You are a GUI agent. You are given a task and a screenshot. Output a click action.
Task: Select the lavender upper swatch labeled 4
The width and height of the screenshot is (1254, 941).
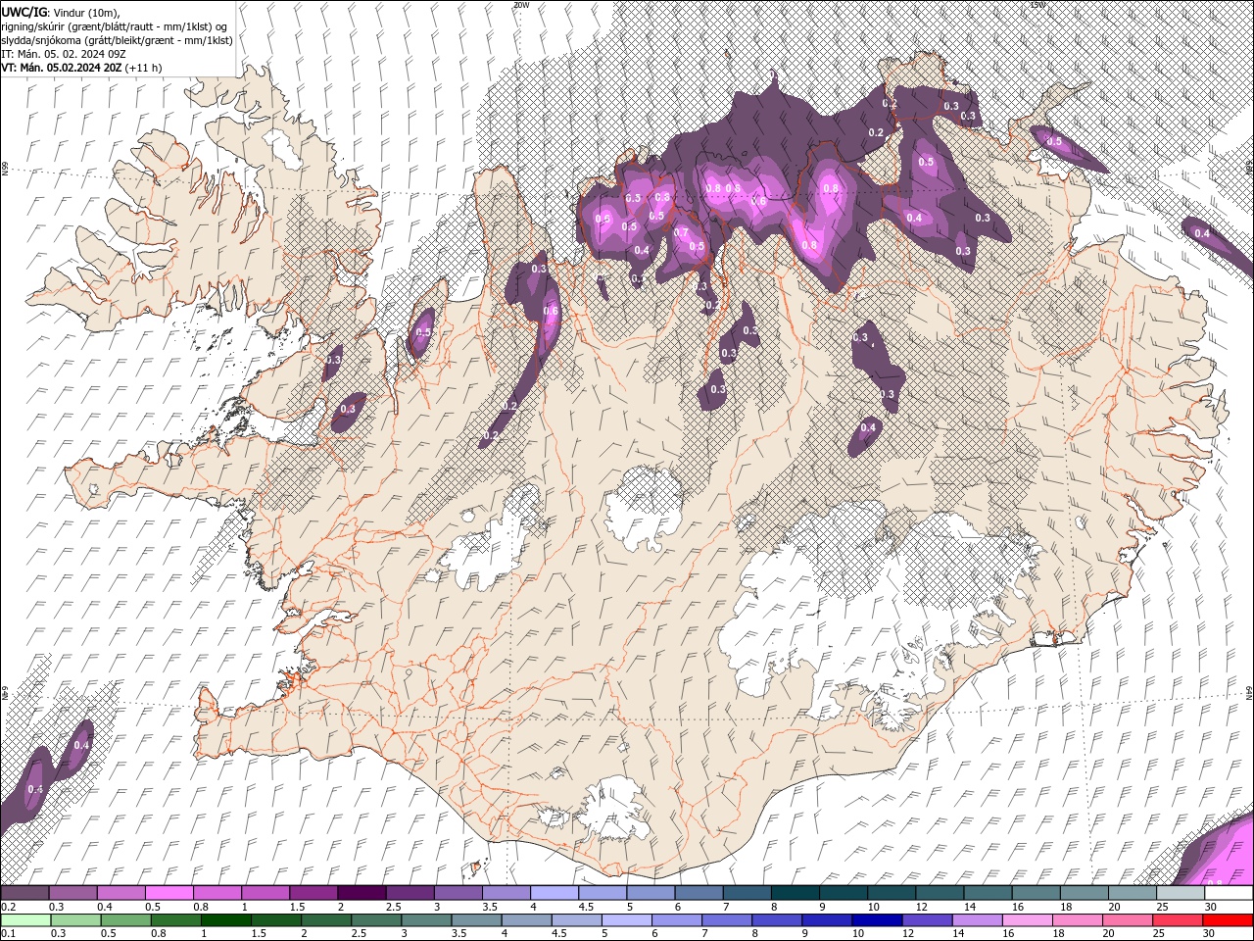(554, 893)
